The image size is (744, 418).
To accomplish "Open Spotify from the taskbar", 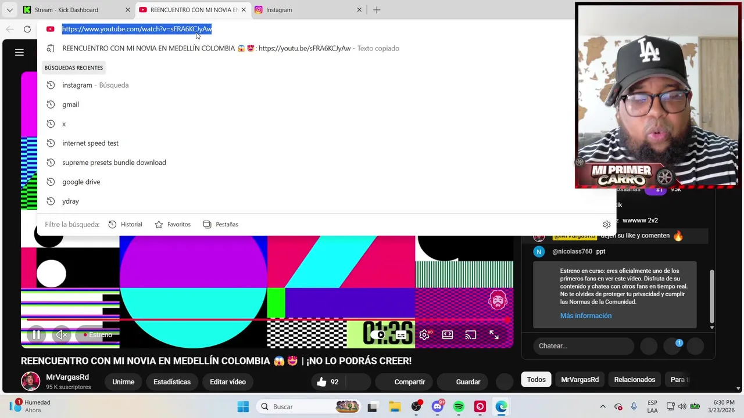I will [x=459, y=406].
